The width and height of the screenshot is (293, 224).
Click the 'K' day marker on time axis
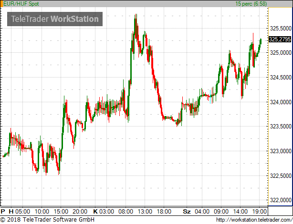point(95,212)
